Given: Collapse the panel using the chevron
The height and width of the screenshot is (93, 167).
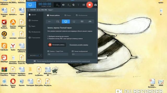Looking at the screenshot, I should 96,10.
